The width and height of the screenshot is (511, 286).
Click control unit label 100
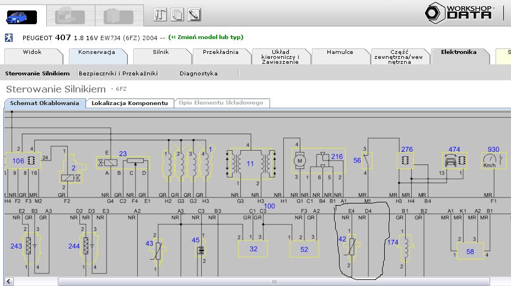tap(269, 206)
